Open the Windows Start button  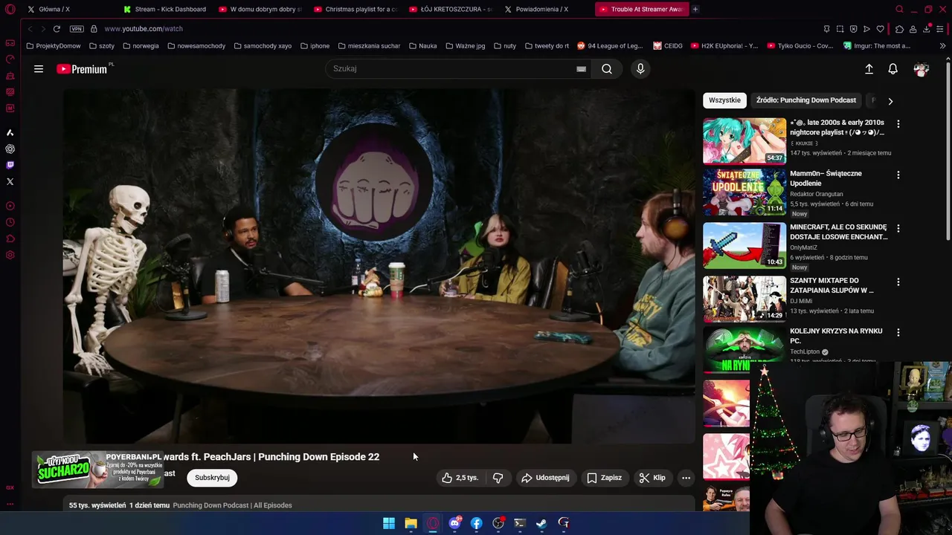point(389,523)
